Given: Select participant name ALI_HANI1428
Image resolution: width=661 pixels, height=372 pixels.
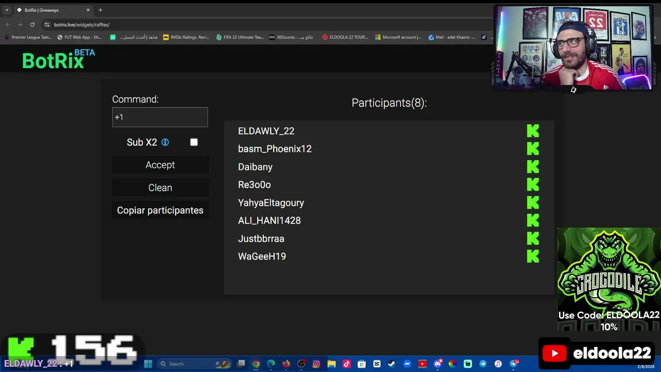Looking at the screenshot, I should [269, 221].
